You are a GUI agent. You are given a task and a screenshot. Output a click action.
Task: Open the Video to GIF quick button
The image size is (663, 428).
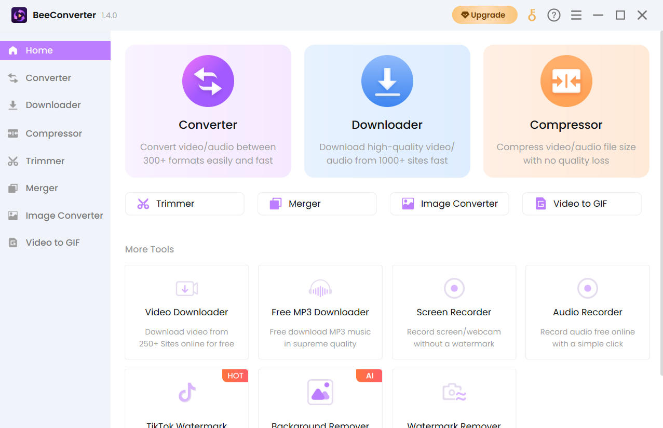click(581, 204)
